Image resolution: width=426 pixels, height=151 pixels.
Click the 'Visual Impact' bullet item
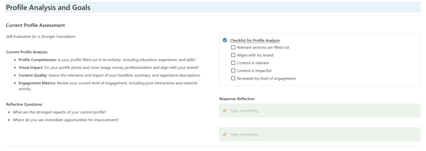point(109,67)
